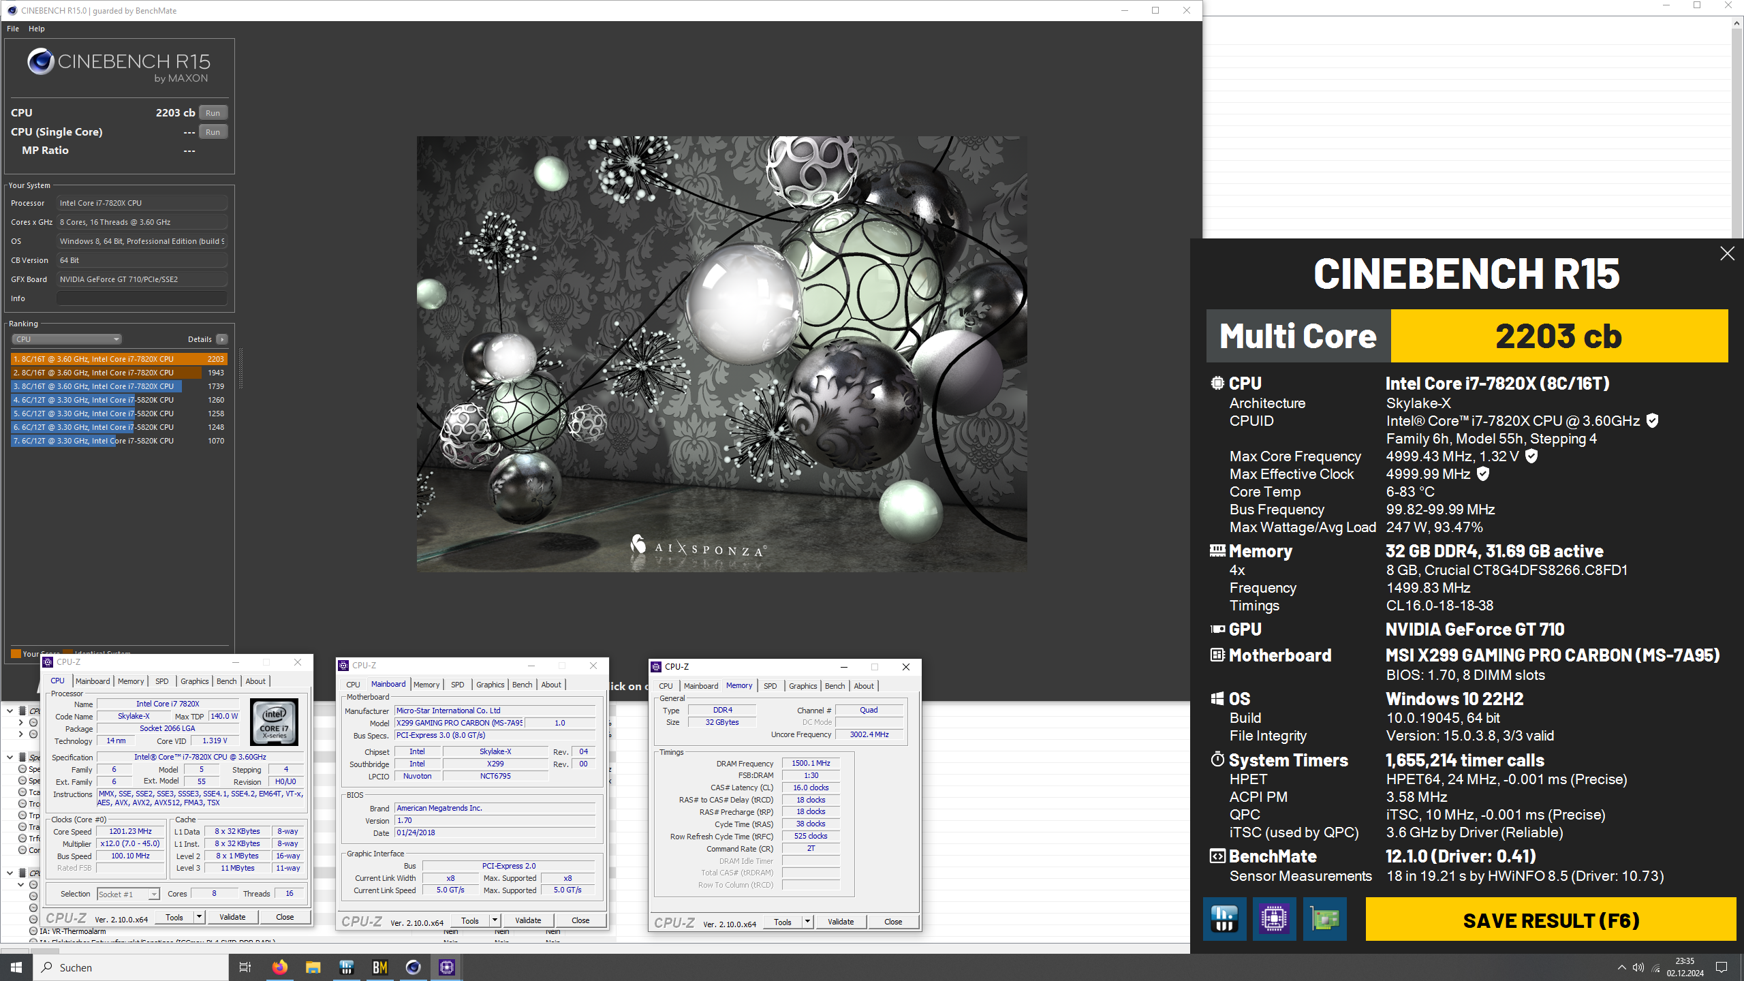
Task: Expand second child node under top CPU tree
Action: [20, 734]
